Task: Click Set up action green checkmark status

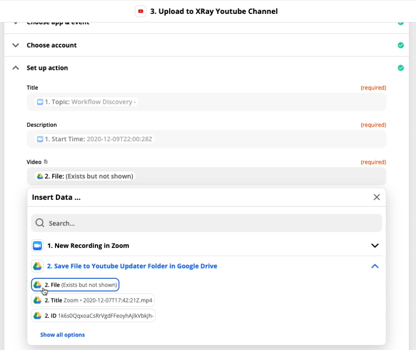Action: pos(401,68)
